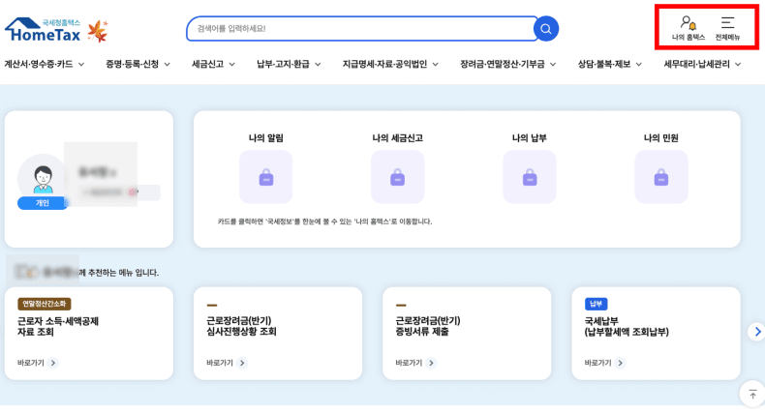This screenshot has width=765, height=413.
Task: Show next recommended menu cards arrow
Action: (756, 332)
